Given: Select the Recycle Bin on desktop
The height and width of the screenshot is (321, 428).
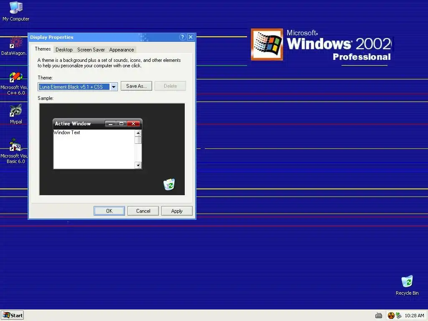Looking at the screenshot, I should click(407, 285).
